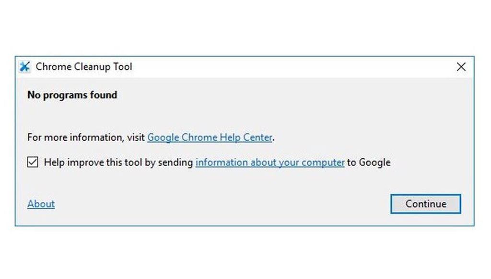Click the white area below the dialog
The width and height of the screenshot is (491, 279).
245,253
